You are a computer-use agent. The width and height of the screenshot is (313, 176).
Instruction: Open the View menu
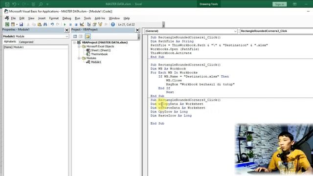(31, 18)
